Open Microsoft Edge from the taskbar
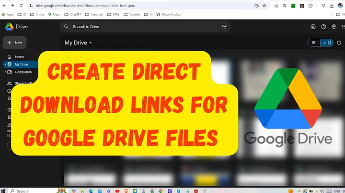This screenshot has height=193, width=345. click(91, 191)
